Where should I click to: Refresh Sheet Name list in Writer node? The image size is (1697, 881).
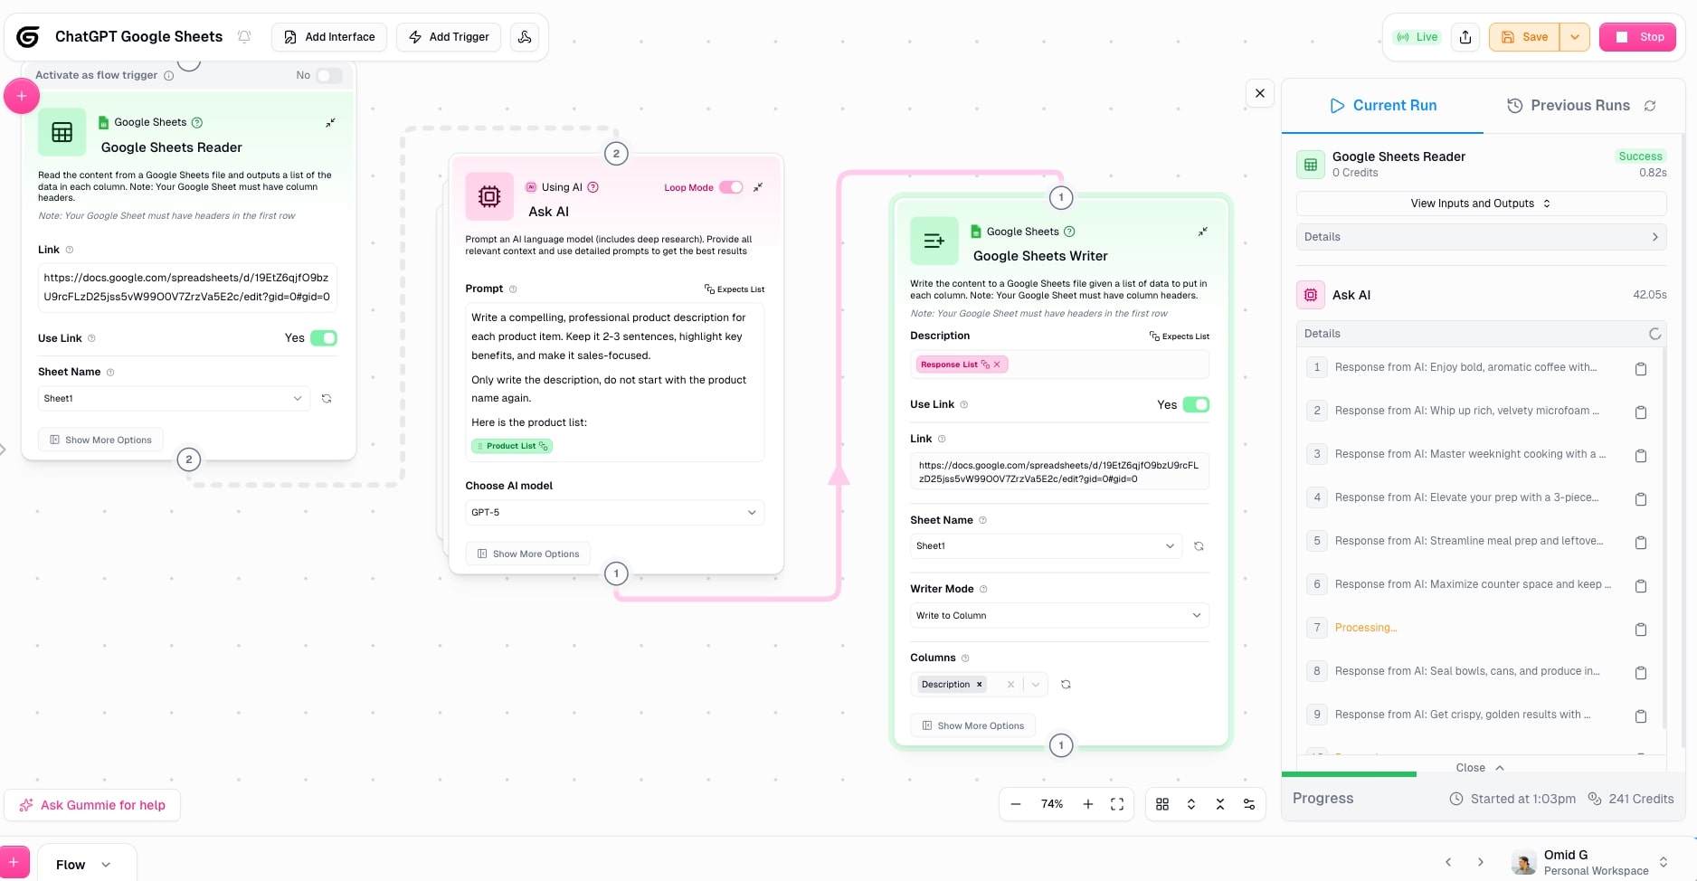[1199, 546]
